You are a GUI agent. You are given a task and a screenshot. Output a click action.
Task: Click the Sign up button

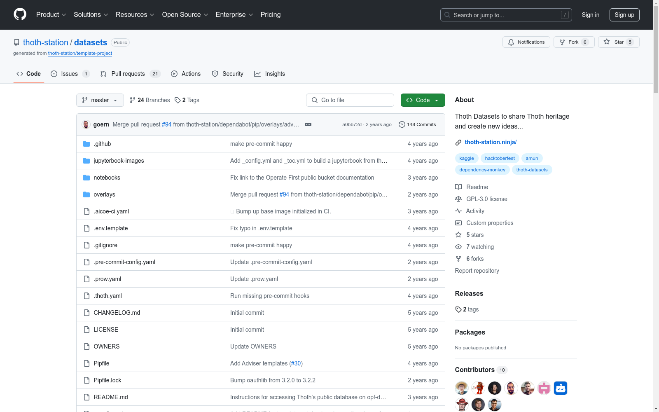624,15
